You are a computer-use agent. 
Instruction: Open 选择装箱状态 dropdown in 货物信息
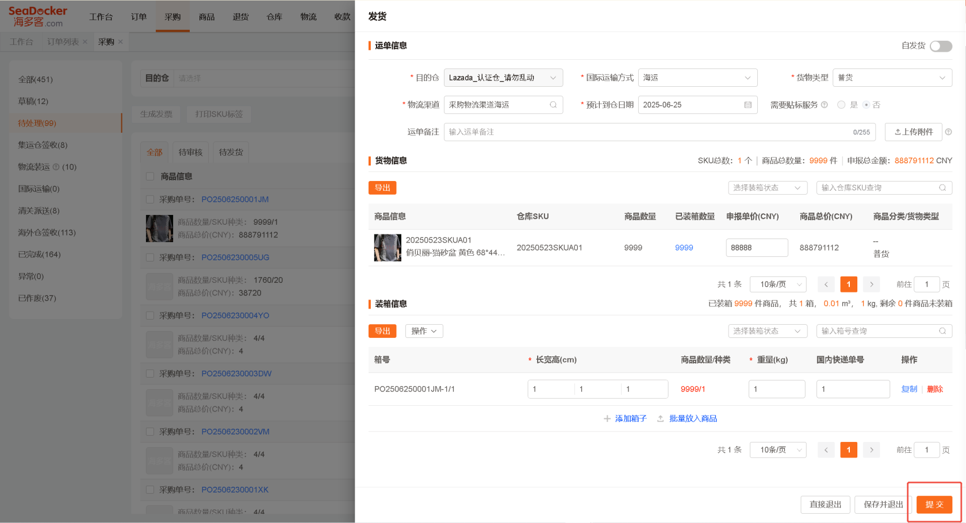(767, 188)
